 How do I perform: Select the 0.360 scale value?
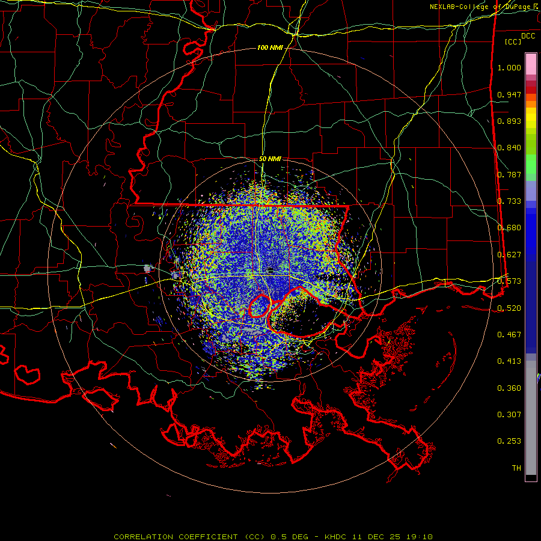click(509, 388)
